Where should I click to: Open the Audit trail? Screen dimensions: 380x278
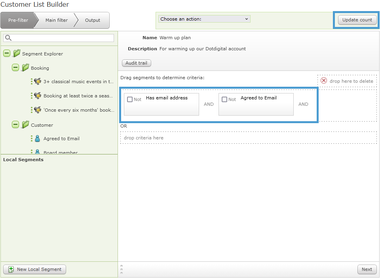pos(137,63)
